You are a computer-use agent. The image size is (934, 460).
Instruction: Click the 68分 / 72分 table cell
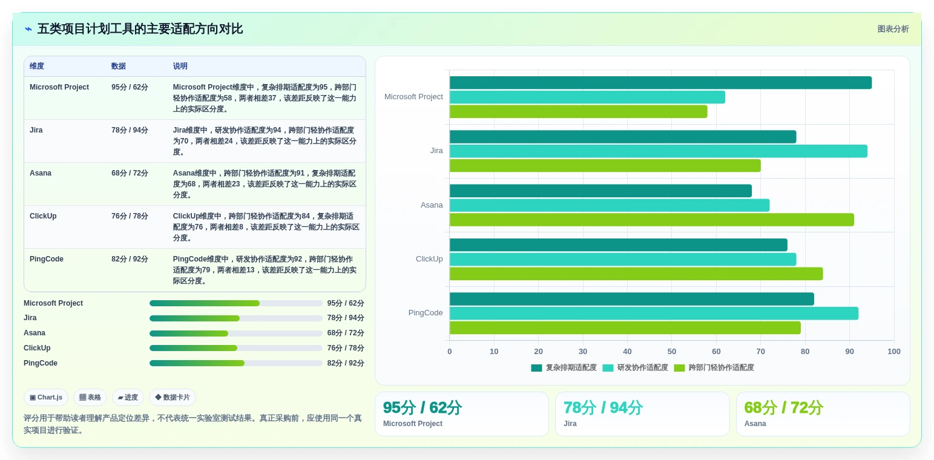[x=130, y=173]
